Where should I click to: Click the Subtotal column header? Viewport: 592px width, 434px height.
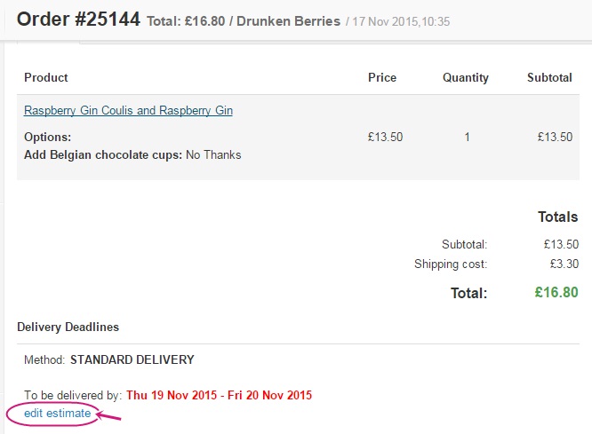(x=549, y=78)
